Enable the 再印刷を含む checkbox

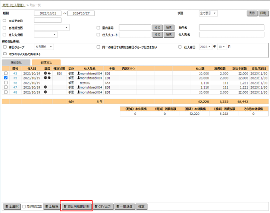point(24,207)
